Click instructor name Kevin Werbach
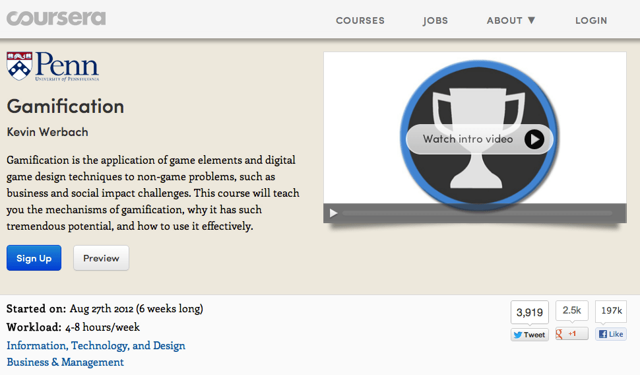This screenshot has height=375, width=640. point(48,132)
